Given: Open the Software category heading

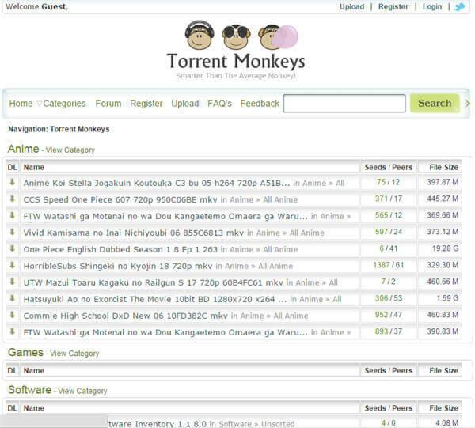Looking at the screenshot, I should click(29, 390).
